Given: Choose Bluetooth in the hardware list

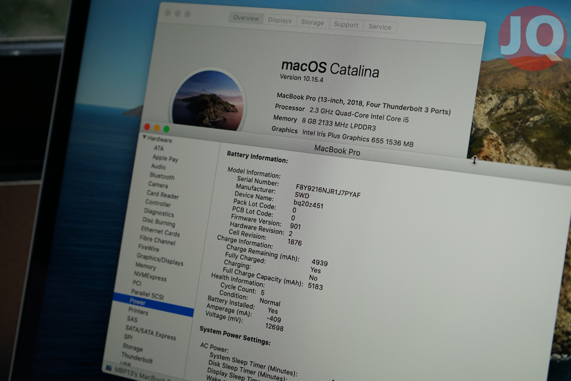Looking at the screenshot, I should coord(162,176).
